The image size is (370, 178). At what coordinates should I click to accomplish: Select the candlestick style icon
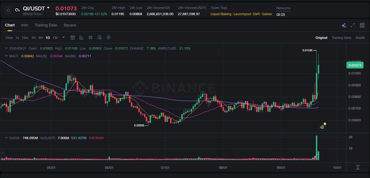click(91, 38)
